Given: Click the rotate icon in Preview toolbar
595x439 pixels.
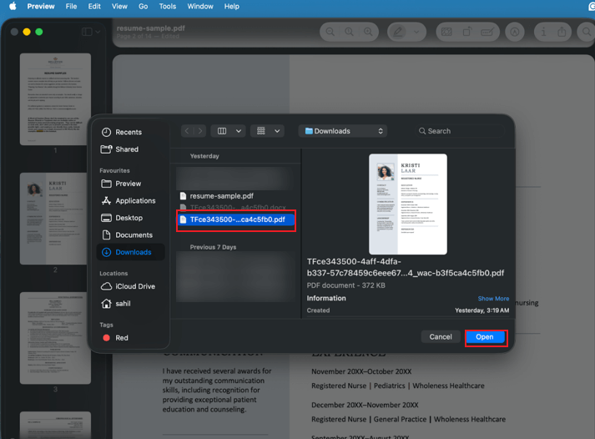Looking at the screenshot, I should [466, 32].
